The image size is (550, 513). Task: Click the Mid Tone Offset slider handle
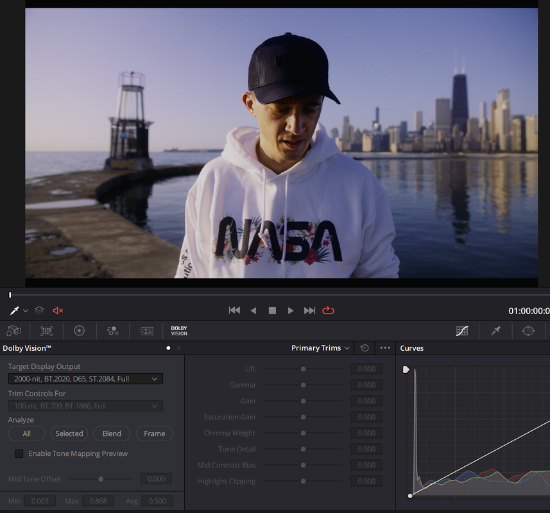click(x=101, y=479)
